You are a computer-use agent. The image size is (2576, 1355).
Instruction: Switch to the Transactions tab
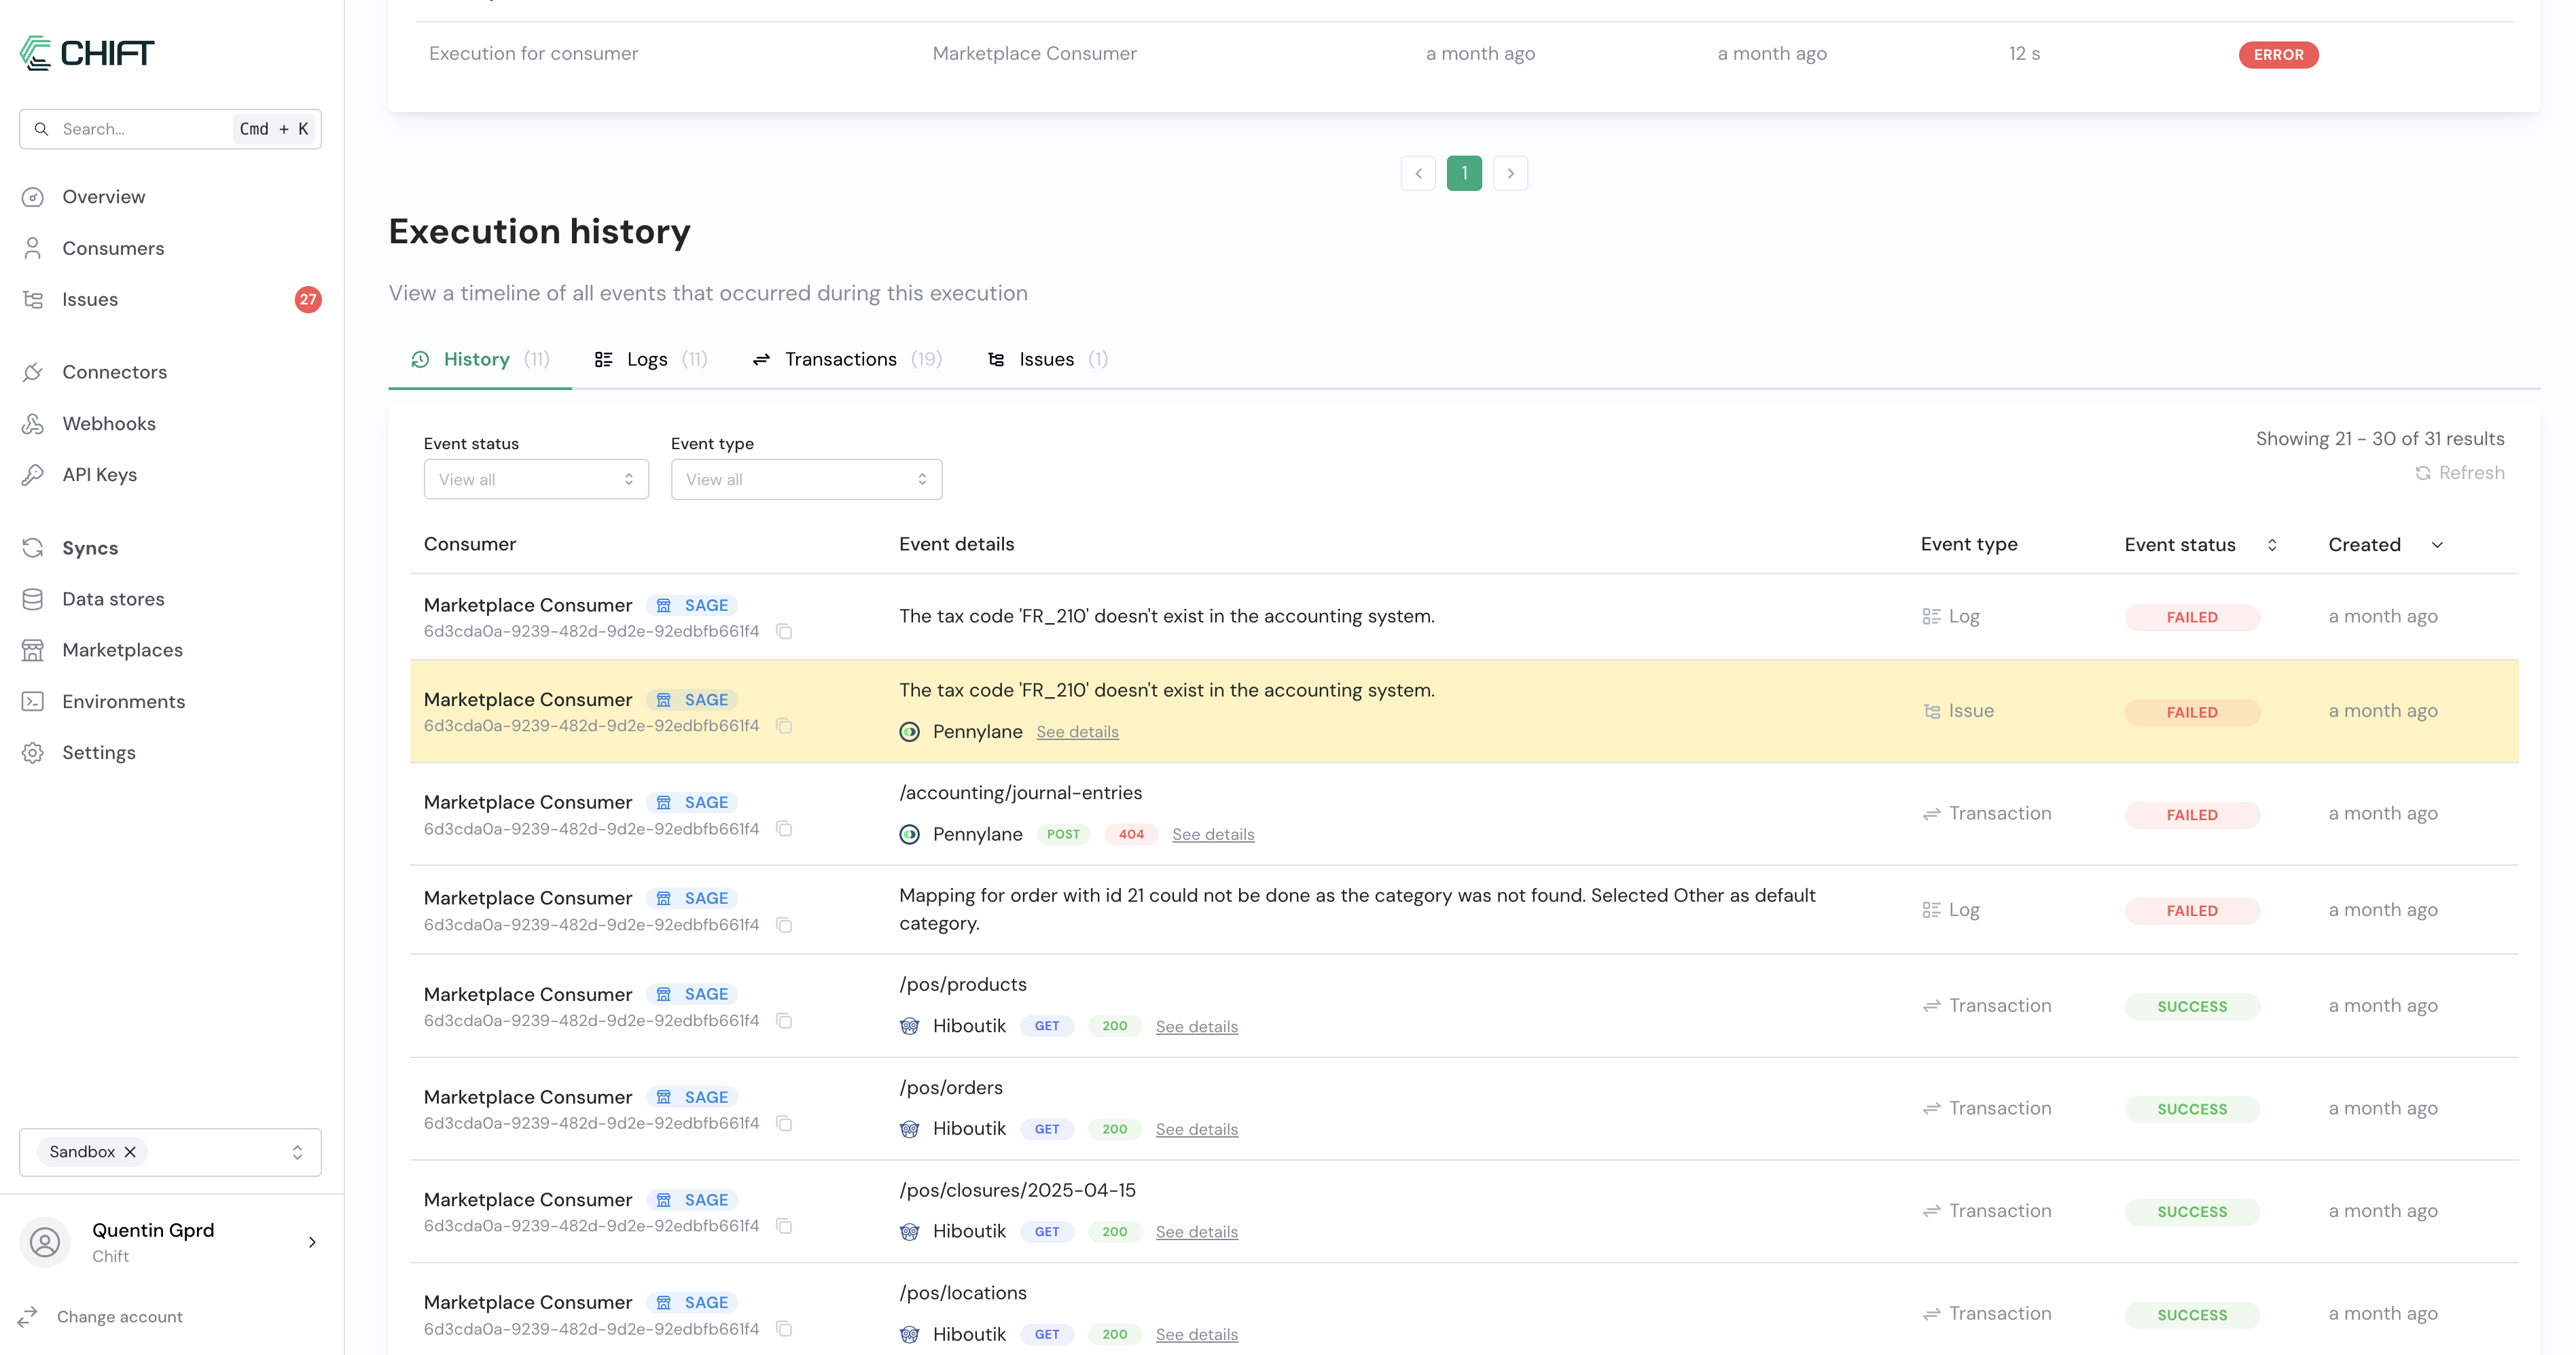[x=840, y=360]
